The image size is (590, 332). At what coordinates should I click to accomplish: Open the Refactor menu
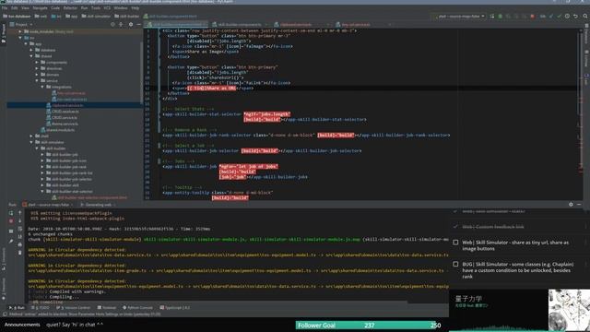pyautogui.click(x=70, y=8)
